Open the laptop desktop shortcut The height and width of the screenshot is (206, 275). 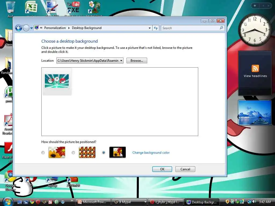(52, 182)
